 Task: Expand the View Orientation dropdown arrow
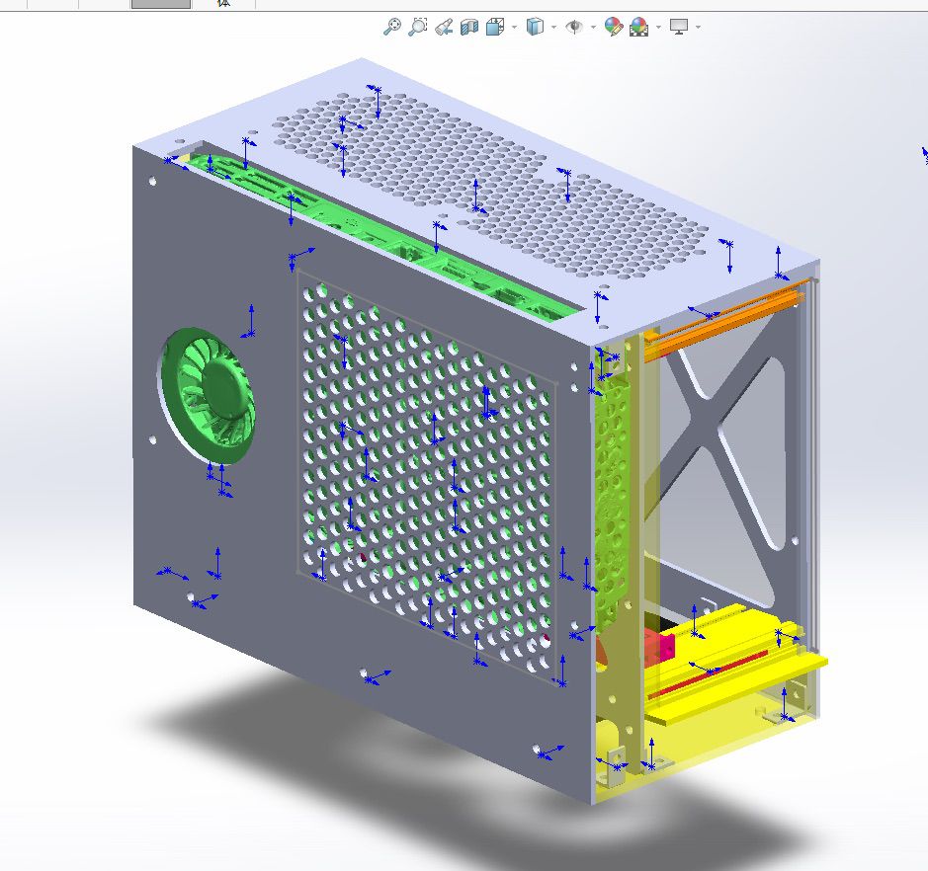click(x=513, y=27)
